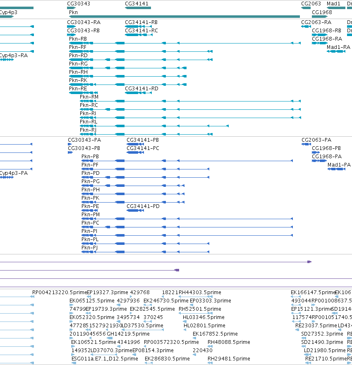Select EST SD27352.3prime label
The width and height of the screenshot is (352, 365).
tap(322, 334)
